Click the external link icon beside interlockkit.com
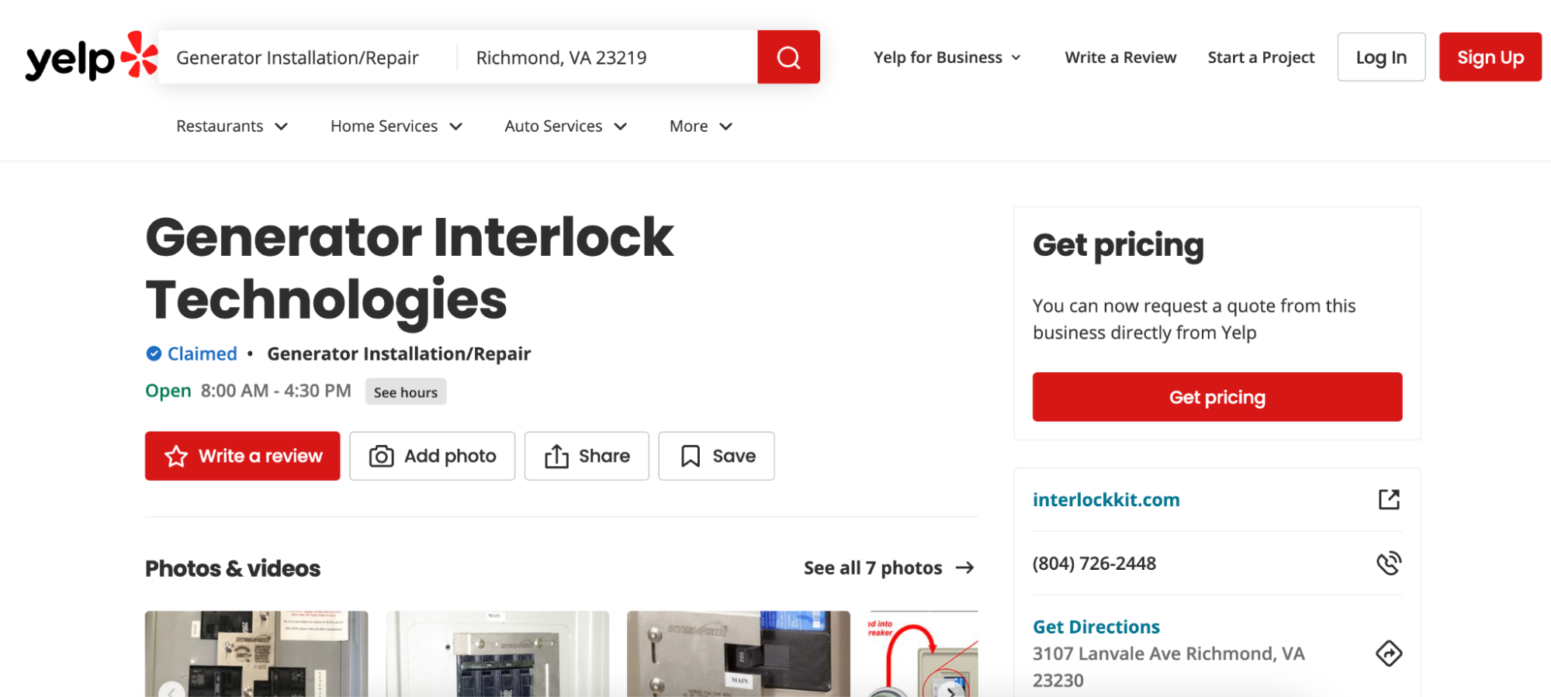This screenshot has width=1551, height=697. [x=1389, y=499]
